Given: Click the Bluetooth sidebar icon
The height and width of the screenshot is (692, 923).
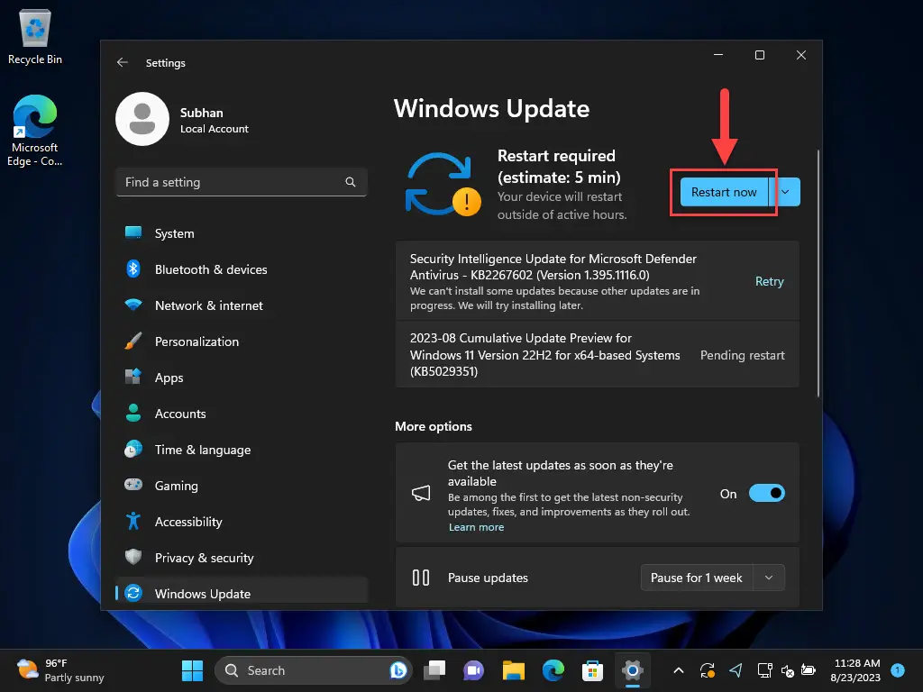Looking at the screenshot, I should [x=133, y=269].
